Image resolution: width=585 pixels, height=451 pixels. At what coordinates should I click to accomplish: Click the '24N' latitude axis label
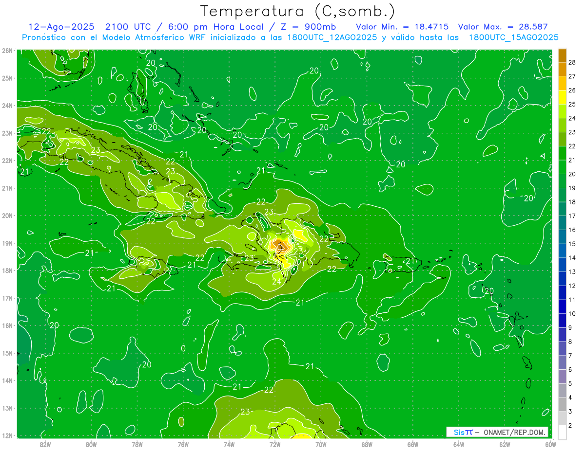click(7, 106)
